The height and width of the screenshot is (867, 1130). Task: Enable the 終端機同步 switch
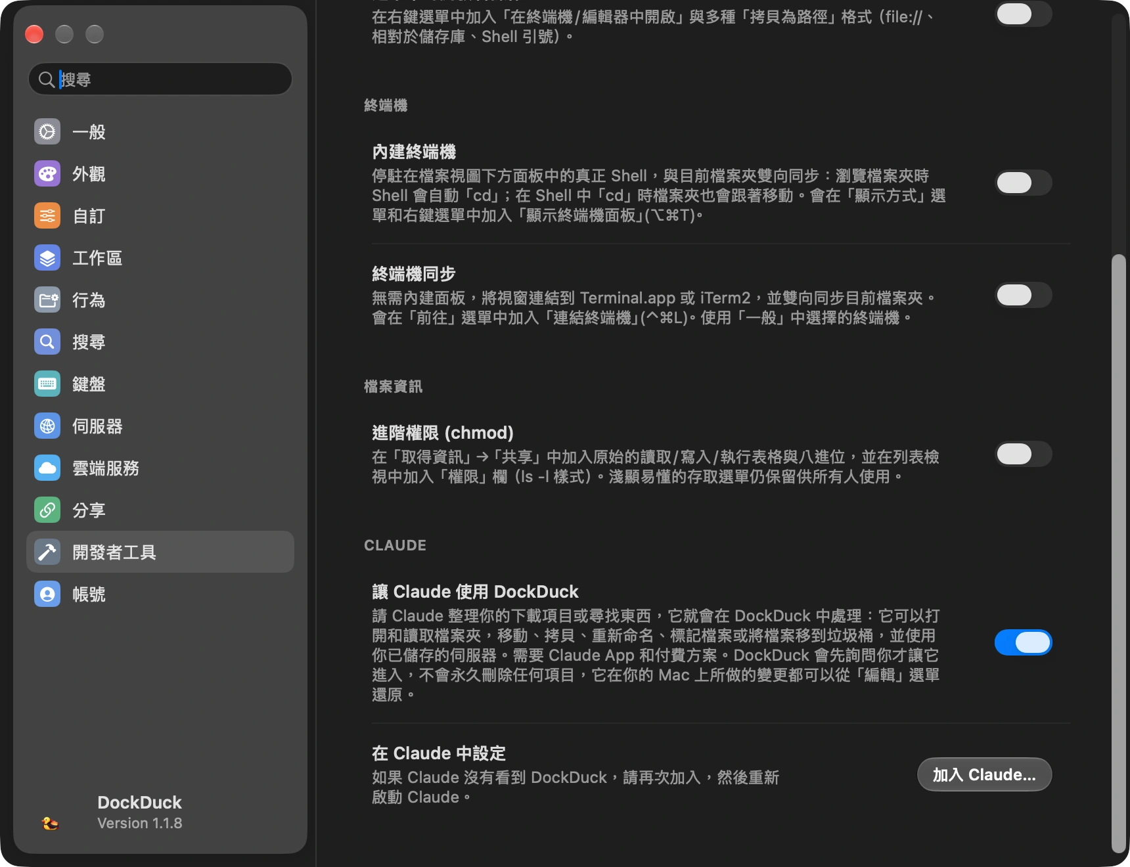pos(1023,295)
